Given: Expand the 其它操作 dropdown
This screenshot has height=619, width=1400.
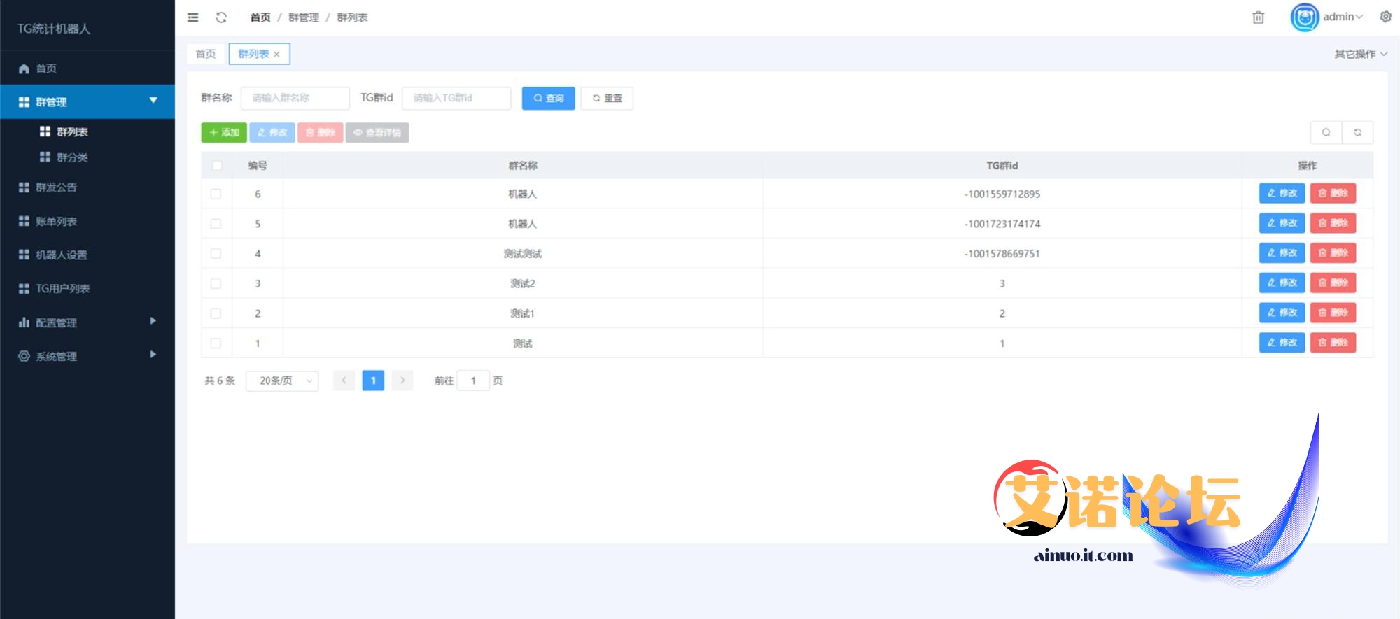Looking at the screenshot, I should pyautogui.click(x=1360, y=54).
